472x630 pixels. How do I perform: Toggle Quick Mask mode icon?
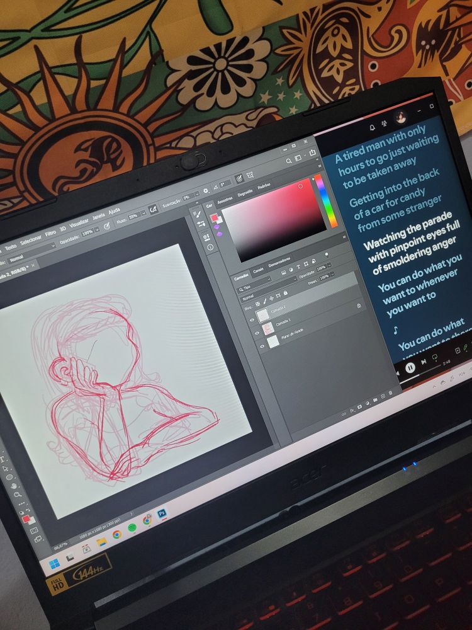34,530
